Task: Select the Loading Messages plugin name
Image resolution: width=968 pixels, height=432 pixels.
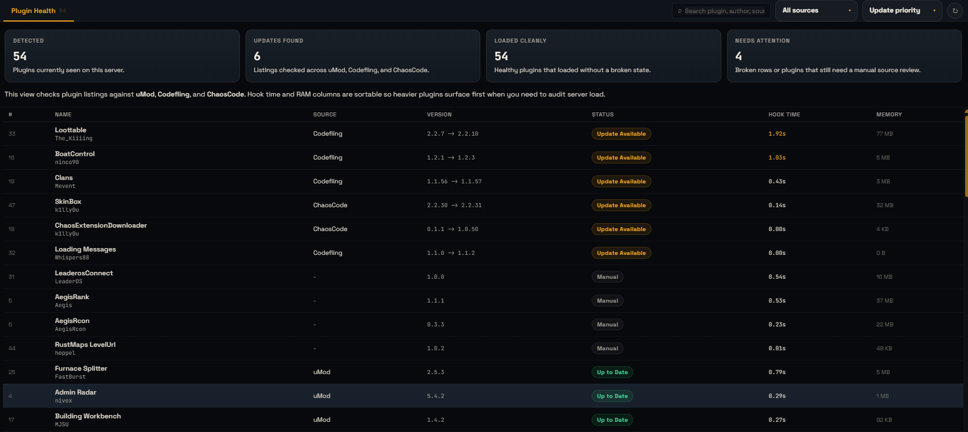Action: click(x=85, y=249)
